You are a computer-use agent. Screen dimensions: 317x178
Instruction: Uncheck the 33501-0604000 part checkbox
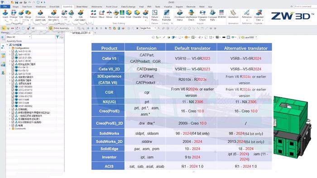(x=13, y=87)
